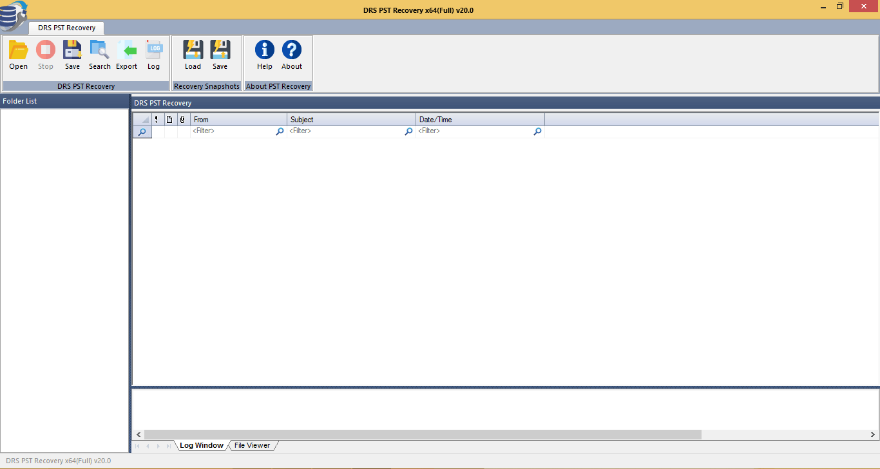Restore down the application window
This screenshot has height=469, width=880.
click(840, 6)
